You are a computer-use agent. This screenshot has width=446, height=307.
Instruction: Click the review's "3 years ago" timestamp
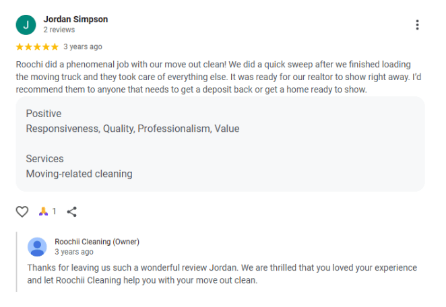click(x=83, y=47)
